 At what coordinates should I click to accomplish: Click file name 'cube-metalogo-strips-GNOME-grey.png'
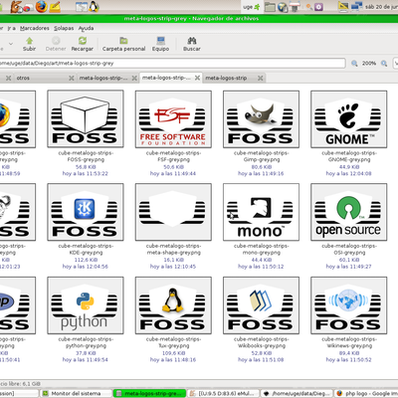coord(349,156)
